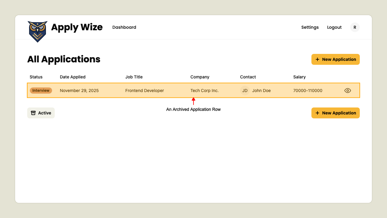Log out using the Logout link
Viewport: 387px width, 218px height.
pos(334,27)
